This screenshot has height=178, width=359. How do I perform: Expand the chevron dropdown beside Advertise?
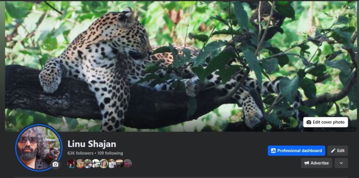(x=341, y=163)
